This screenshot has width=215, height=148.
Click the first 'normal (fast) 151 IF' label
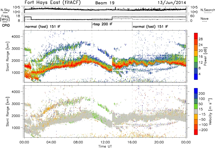click(43, 26)
